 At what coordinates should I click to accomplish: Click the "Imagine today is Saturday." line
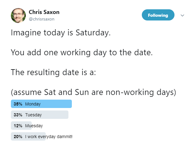pyautogui.click(x=61, y=33)
